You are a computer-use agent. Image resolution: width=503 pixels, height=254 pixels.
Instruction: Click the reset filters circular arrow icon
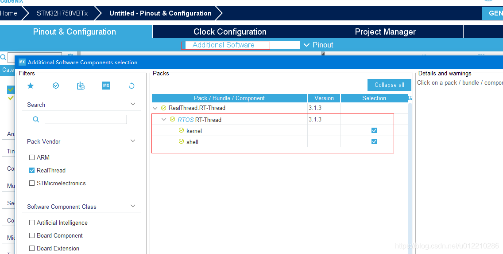(132, 86)
